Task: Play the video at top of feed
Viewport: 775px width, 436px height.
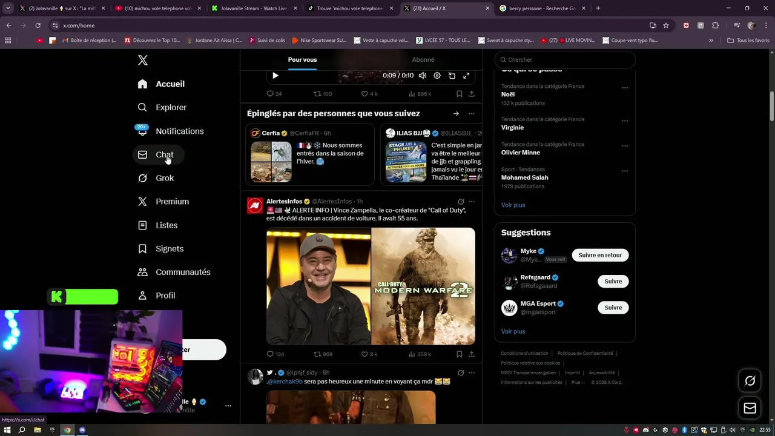Action: click(275, 76)
